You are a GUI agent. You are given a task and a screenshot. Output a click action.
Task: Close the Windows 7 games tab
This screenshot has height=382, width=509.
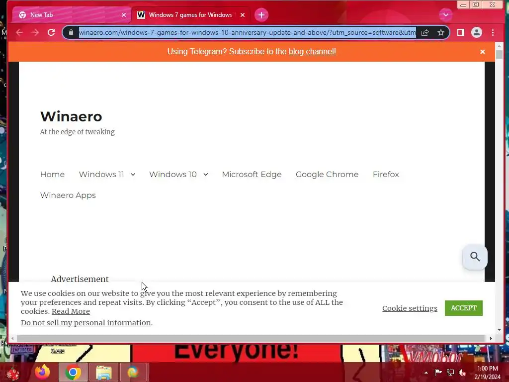243,15
